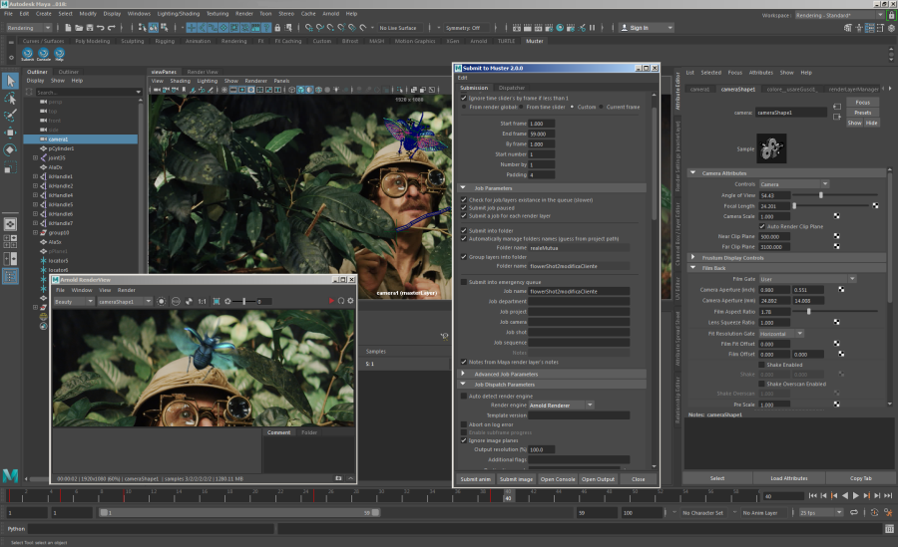Click the Rotate tool in the toolbox

click(x=10, y=149)
